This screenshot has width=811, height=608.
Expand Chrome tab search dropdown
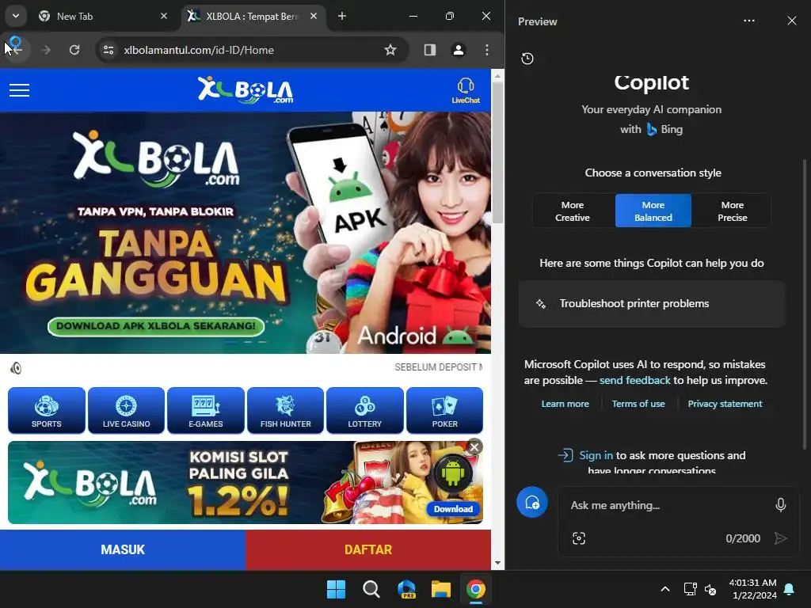click(16, 16)
